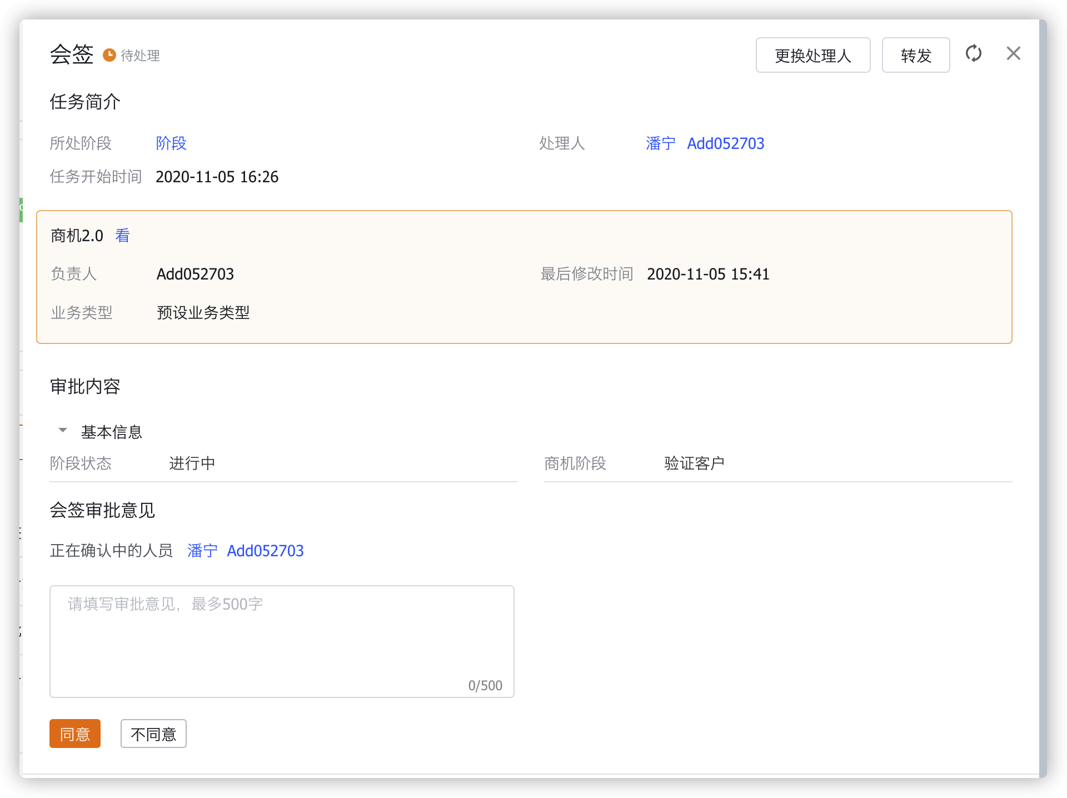1067x798 pixels.
Task: Click the refresh icon in the header
Action: coord(974,54)
